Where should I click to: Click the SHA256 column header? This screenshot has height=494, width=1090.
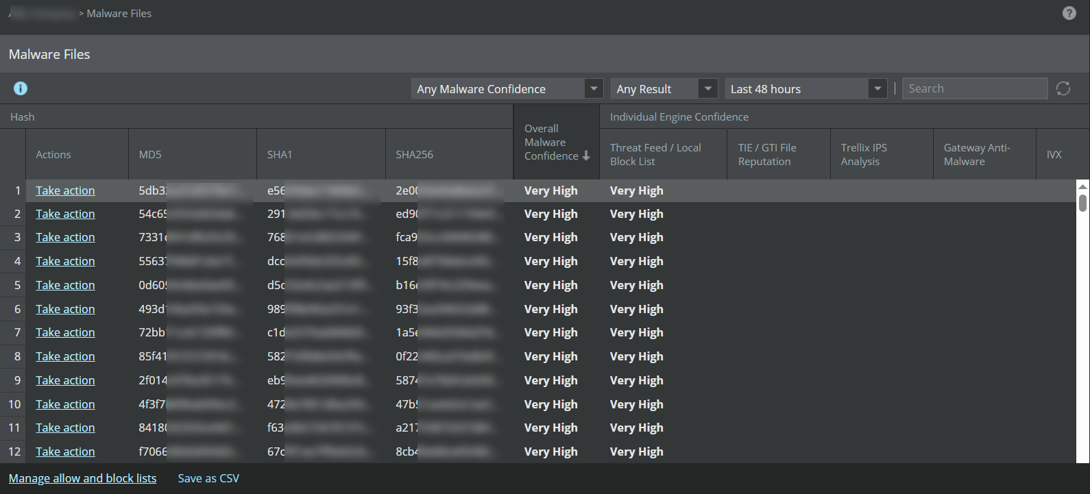(x=449, y=154)
